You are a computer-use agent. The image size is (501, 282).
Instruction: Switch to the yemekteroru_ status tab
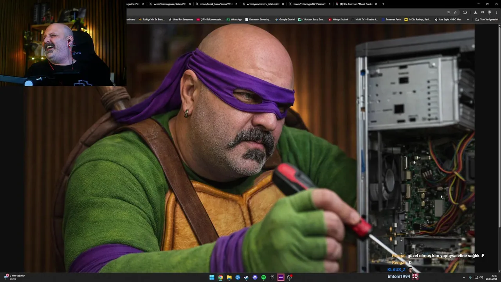pos(262,4)
